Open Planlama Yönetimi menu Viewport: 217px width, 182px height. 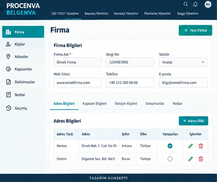(158, 13)
